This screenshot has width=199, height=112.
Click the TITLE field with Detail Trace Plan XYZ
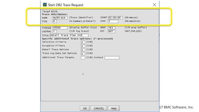point(69,35)
